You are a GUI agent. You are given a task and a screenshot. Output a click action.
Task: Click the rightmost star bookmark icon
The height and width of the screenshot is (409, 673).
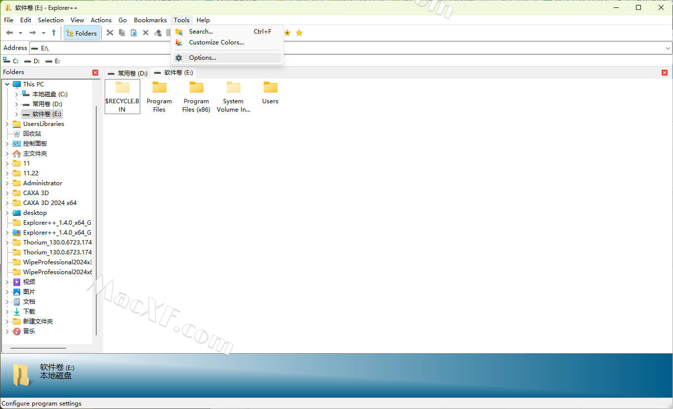299,33
